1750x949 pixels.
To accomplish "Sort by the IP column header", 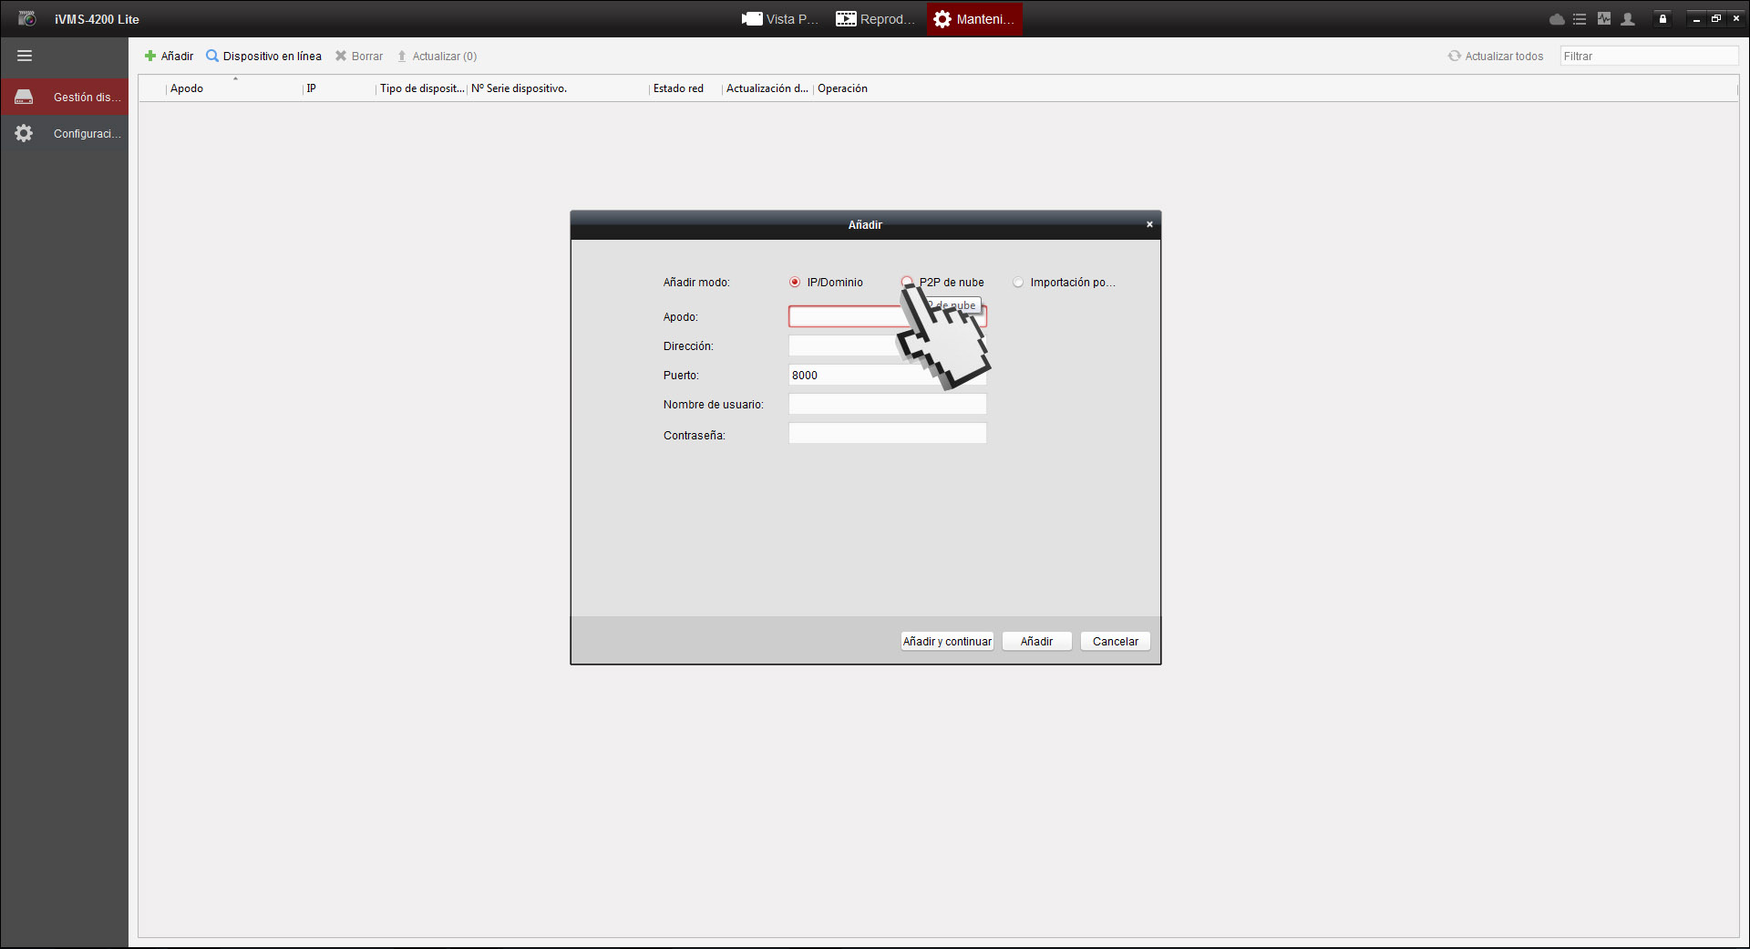I will [x=339, y=88].
